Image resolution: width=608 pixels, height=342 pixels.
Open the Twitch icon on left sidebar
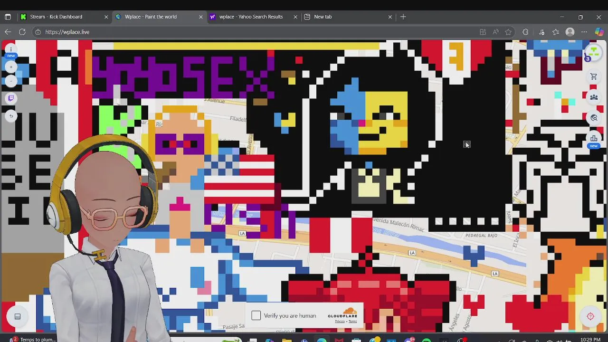click(x=11, y=98)
